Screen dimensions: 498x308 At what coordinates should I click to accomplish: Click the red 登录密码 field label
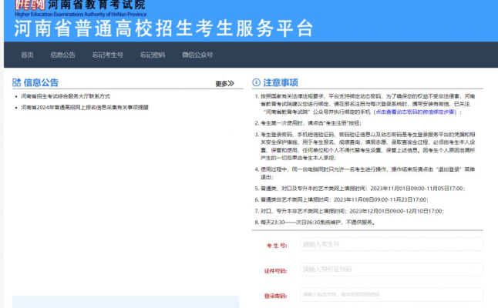coord(274,295)
